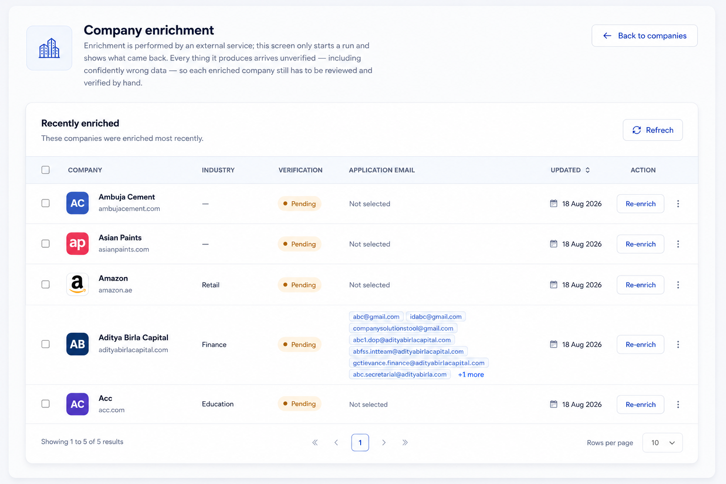Click calendar icon in Amazon row

(553, 285)
